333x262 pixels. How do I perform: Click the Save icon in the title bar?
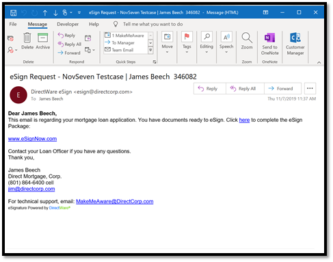click(x=13, y=13)
